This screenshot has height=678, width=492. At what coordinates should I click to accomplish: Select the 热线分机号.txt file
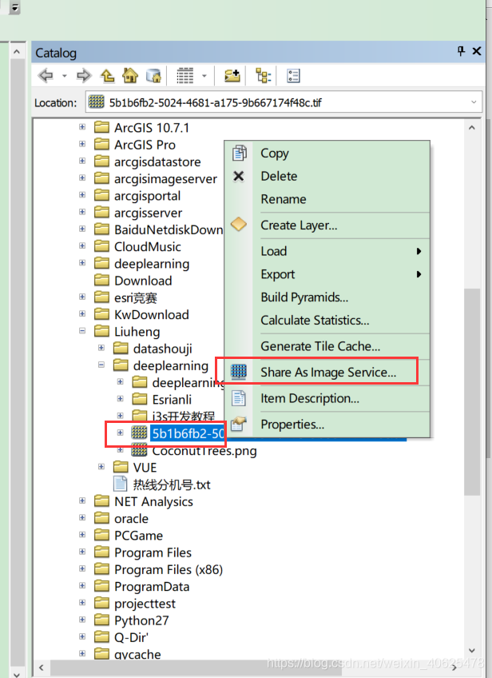click(x=172, y=485)
